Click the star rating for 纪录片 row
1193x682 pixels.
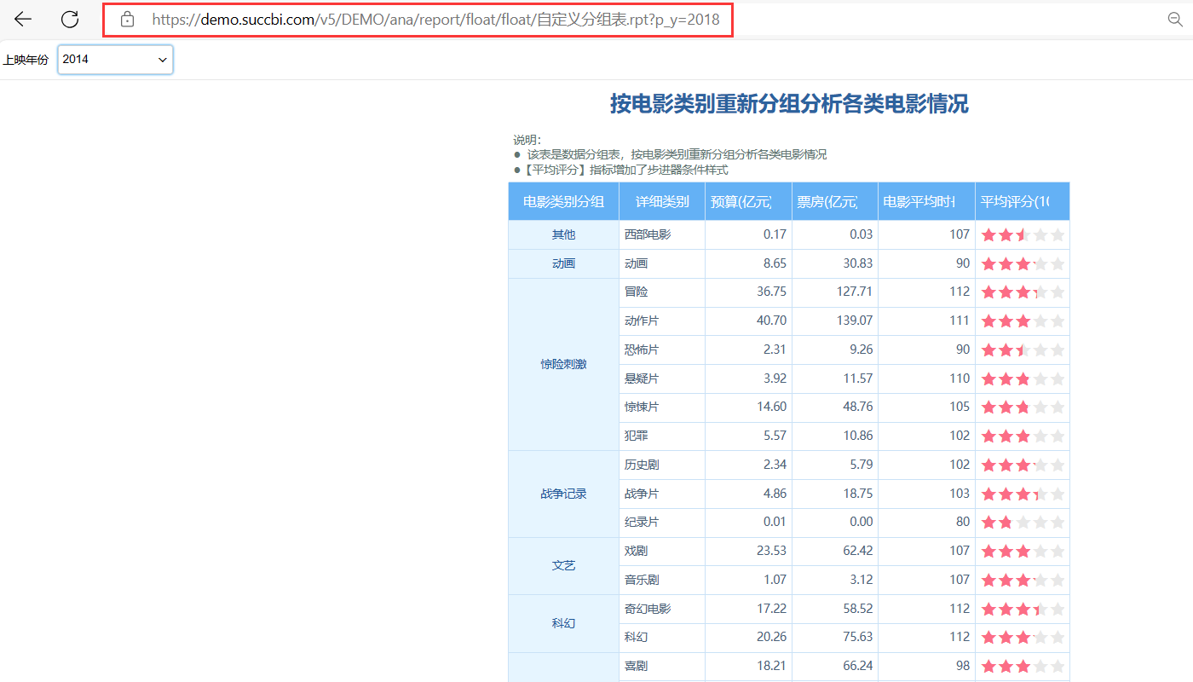point(1023,522)
